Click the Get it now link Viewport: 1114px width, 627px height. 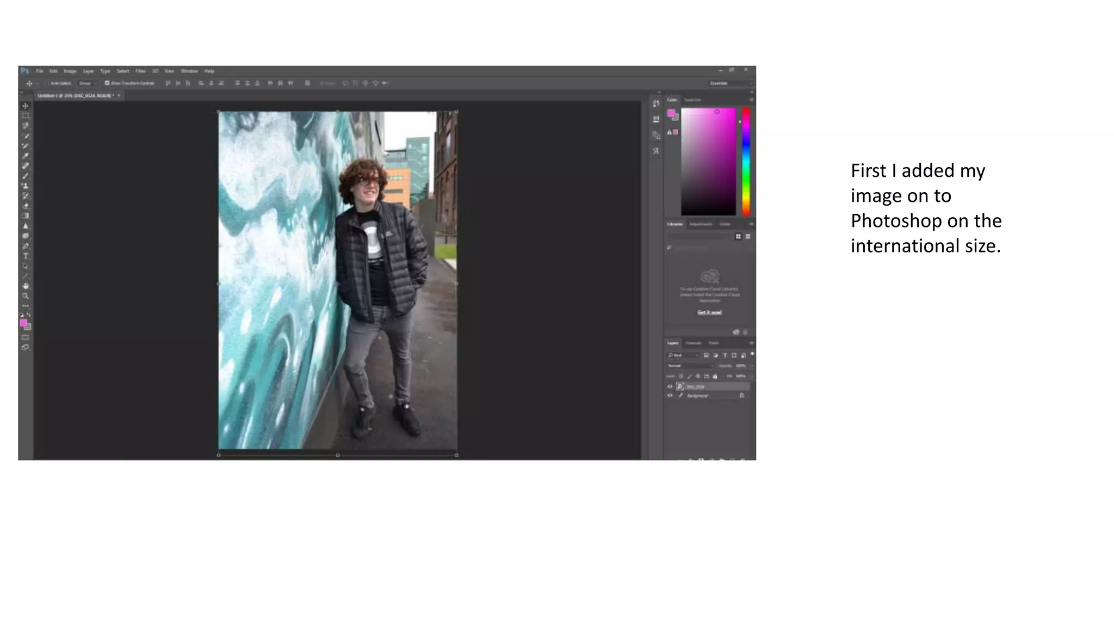[709, 312]
